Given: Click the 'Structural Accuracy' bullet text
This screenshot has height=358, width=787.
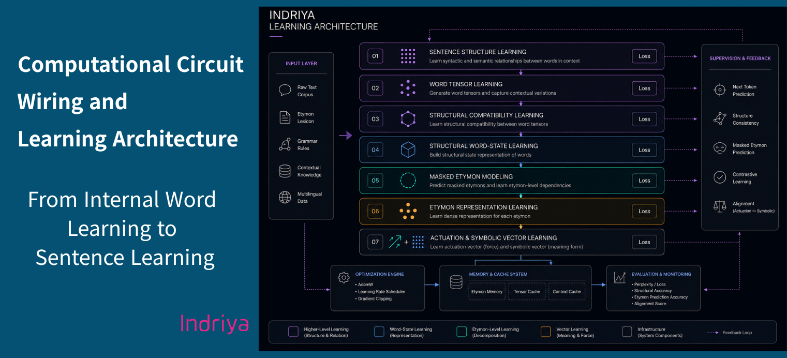Looking at the screenshot, I should [x=653, y=291].
